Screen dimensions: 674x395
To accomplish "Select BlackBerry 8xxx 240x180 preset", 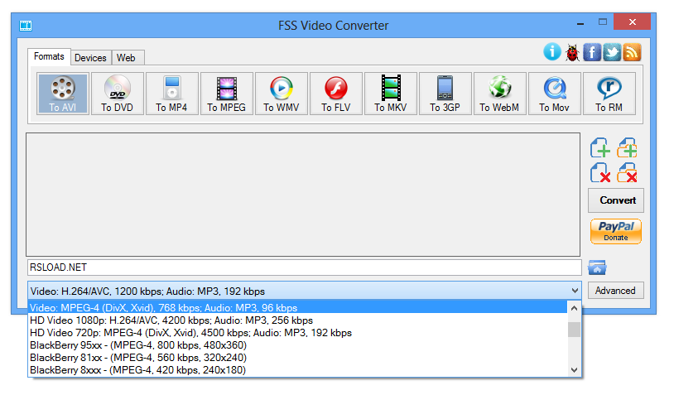I will 297,370.
